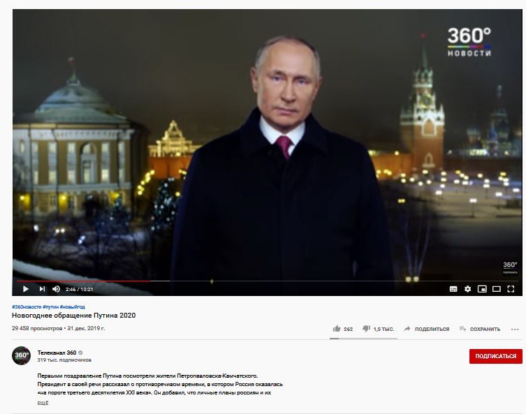This screenshot has height=414, width=526.
Task: Open the three-dot more actions menu
Action: click(x=515, y=330)
